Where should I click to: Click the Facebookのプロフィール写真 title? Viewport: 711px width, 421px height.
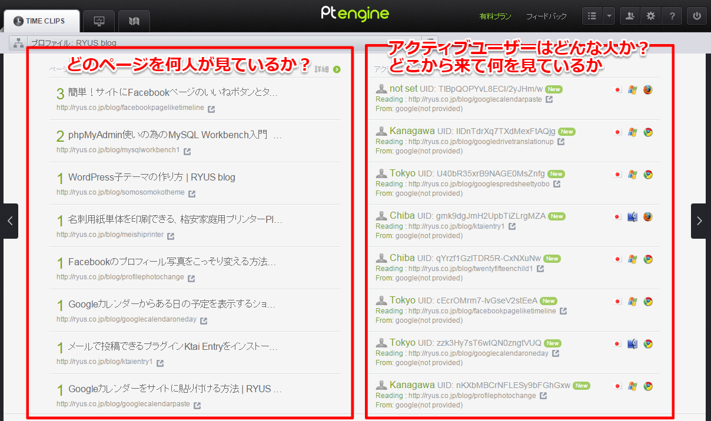(x=172, y=262)
